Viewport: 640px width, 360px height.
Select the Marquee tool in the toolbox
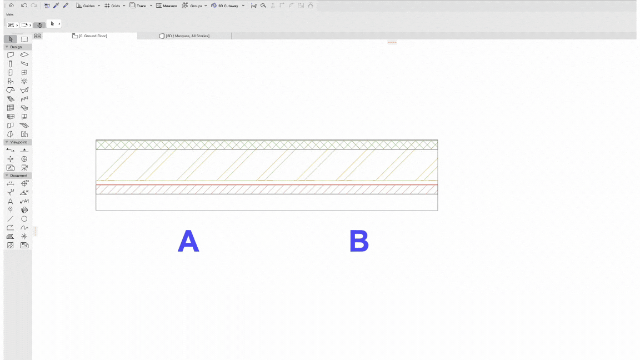coord(24,39)
